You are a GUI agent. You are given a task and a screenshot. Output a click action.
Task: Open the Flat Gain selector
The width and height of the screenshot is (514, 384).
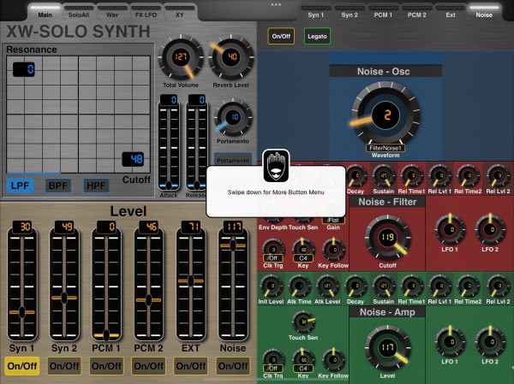click(x=333, y=221)
